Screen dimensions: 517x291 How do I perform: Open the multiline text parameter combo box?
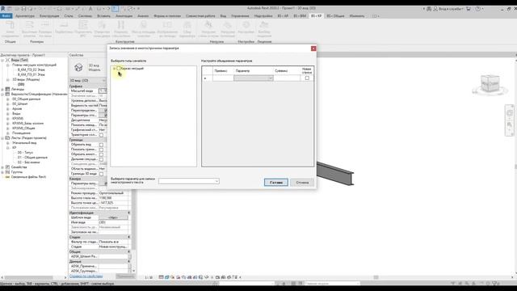click(x=189, y=181)
